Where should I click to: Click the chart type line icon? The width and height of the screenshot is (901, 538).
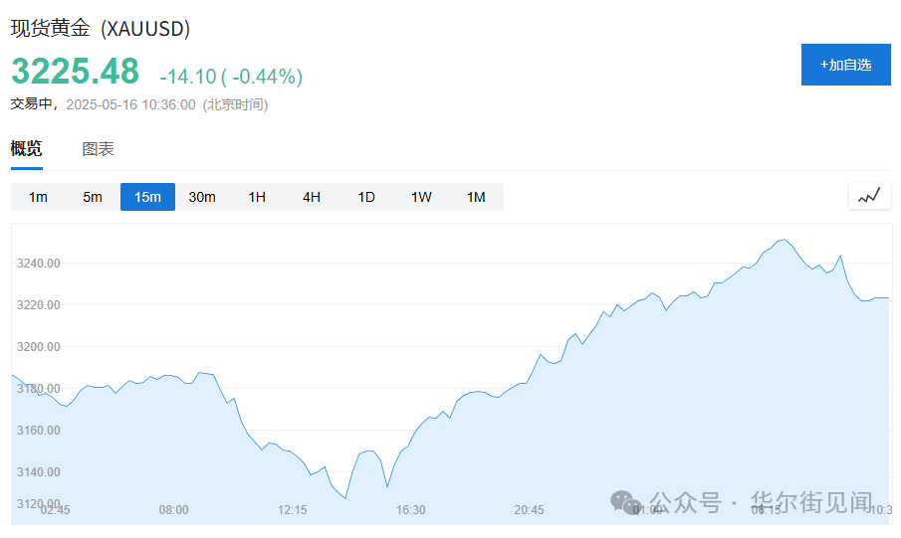tap(869, 196)
